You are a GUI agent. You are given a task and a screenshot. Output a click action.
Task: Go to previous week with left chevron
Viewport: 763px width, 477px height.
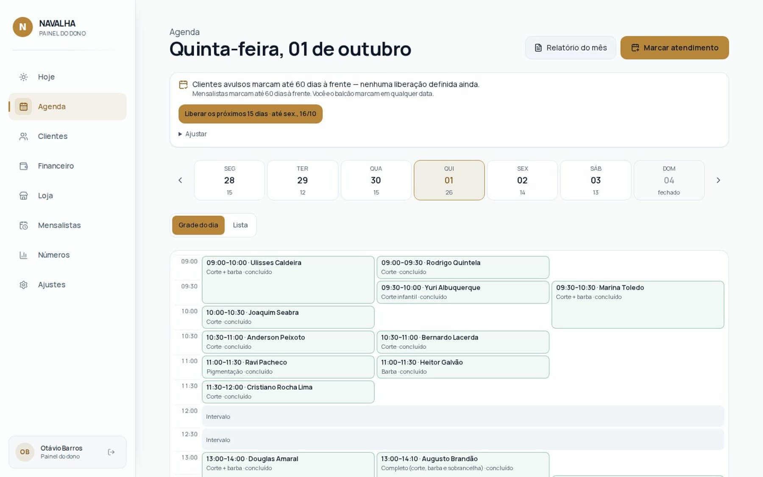(x=180, y=180)
